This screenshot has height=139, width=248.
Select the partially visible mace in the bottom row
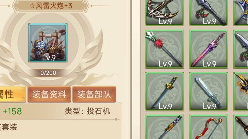(x=240, y=127)
